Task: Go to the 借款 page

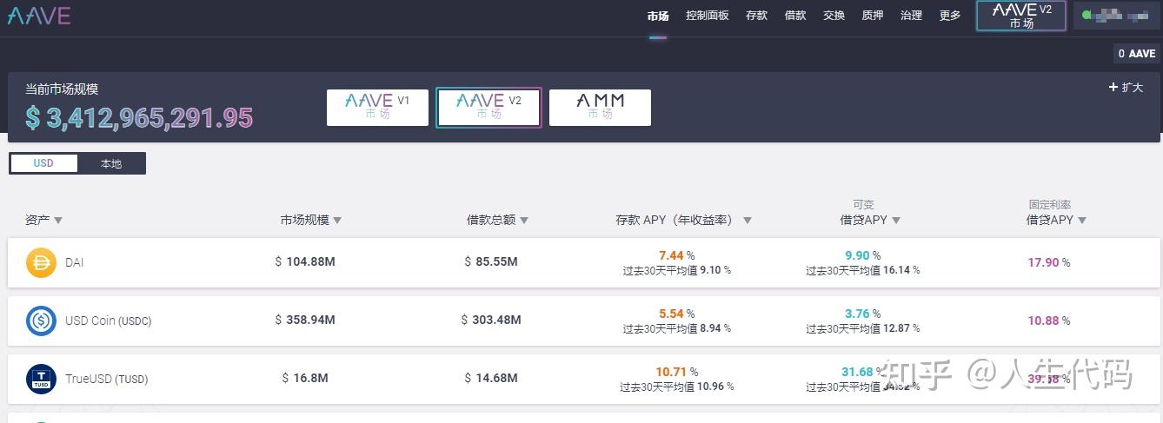Action: [x=795, y=16]
